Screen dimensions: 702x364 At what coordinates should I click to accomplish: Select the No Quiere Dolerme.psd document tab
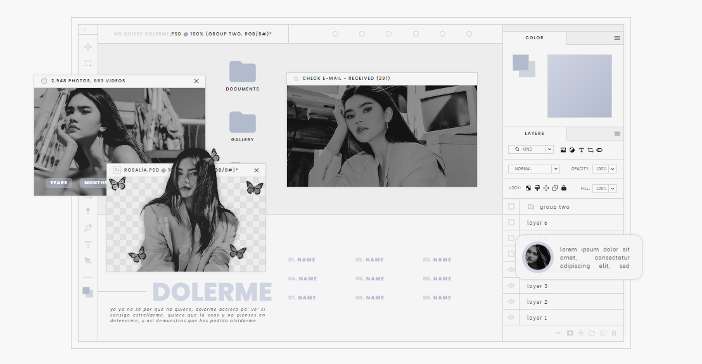pyautogui.click(x=193, y=34)
